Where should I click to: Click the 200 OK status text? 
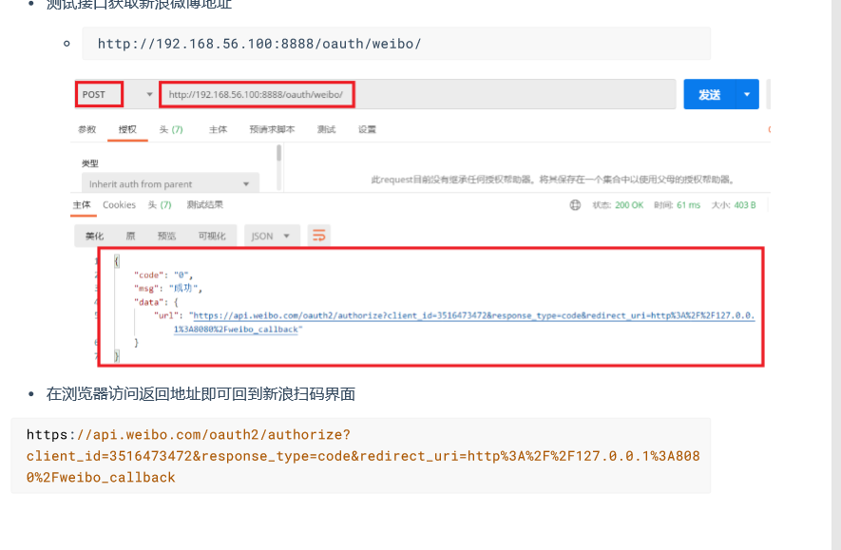629,205
